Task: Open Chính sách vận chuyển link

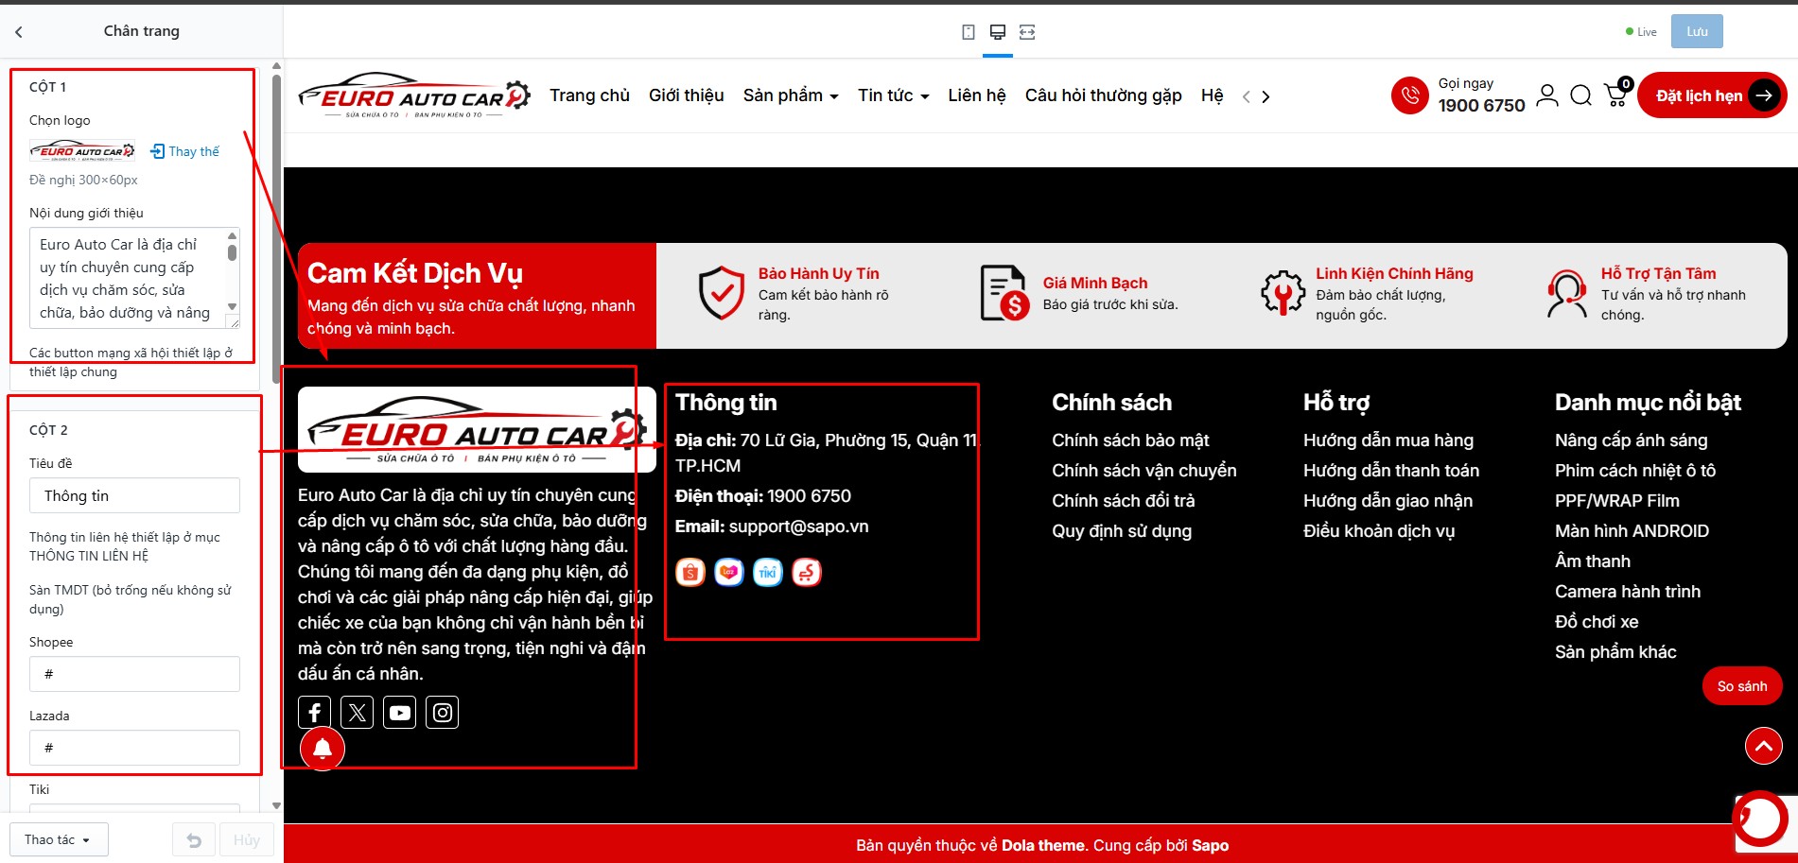Action: pyautogui.click(x=1144, y=471)
